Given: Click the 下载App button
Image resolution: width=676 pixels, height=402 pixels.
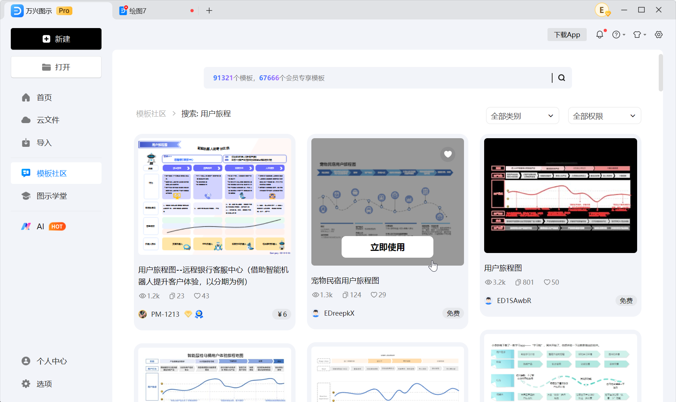Looking at the screenshot, I should 567,35.
